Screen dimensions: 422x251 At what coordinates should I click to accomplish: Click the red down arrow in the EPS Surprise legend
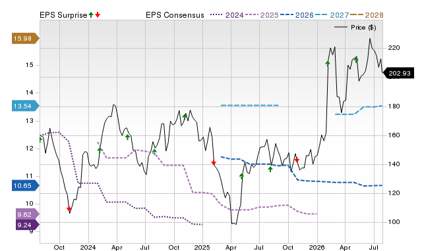point(98,14)
